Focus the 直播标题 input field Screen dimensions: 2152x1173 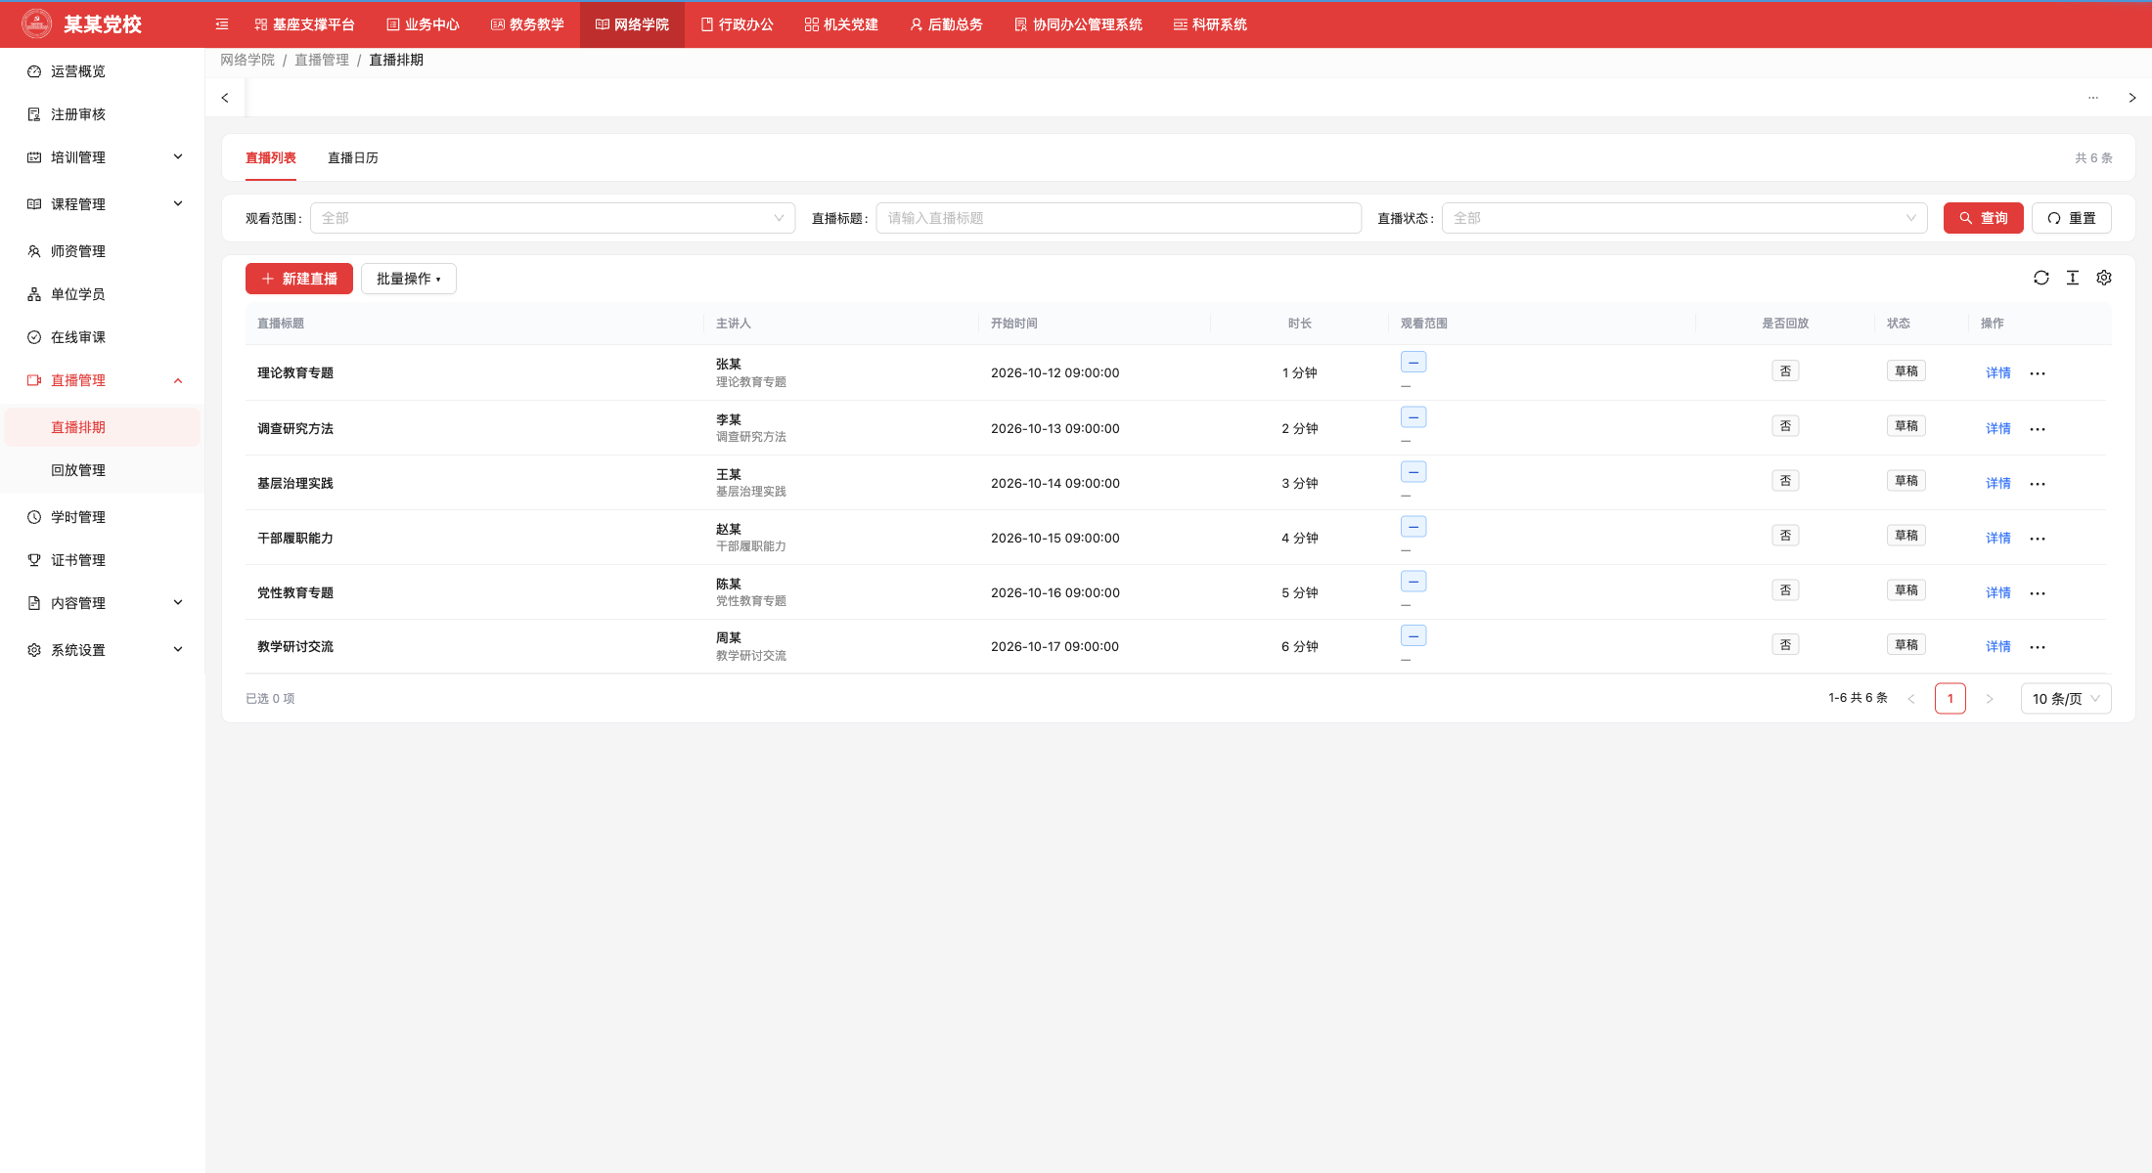coord(1119,218)
